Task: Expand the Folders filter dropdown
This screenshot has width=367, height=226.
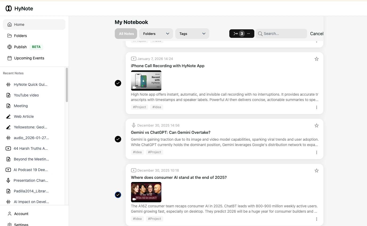Action: (x=156, y=34)
